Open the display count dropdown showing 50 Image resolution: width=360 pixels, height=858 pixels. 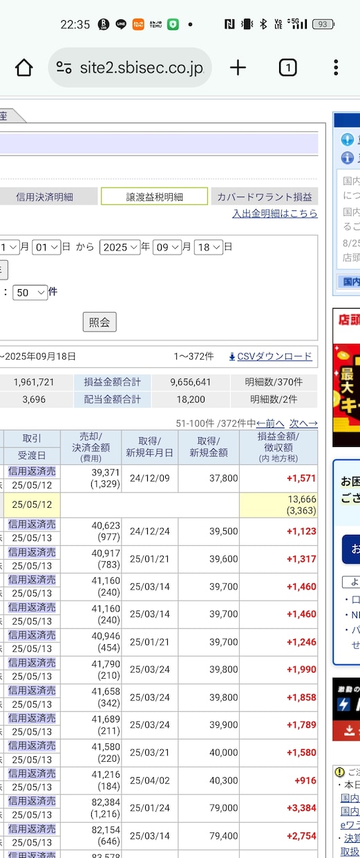pos(30,293)
